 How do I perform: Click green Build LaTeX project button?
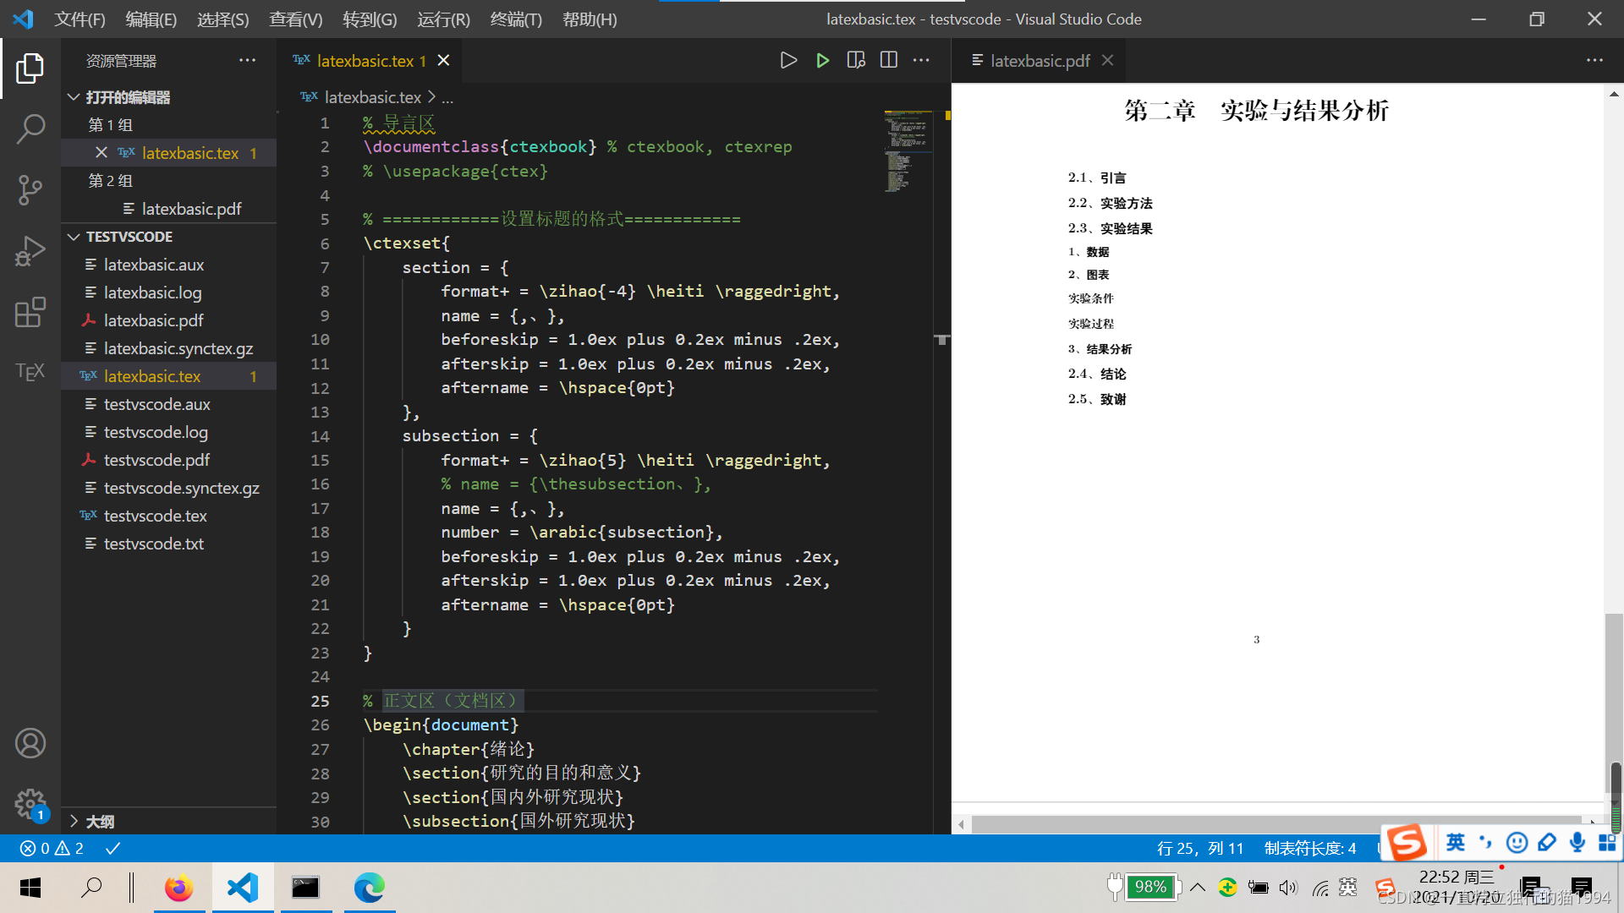822,60
